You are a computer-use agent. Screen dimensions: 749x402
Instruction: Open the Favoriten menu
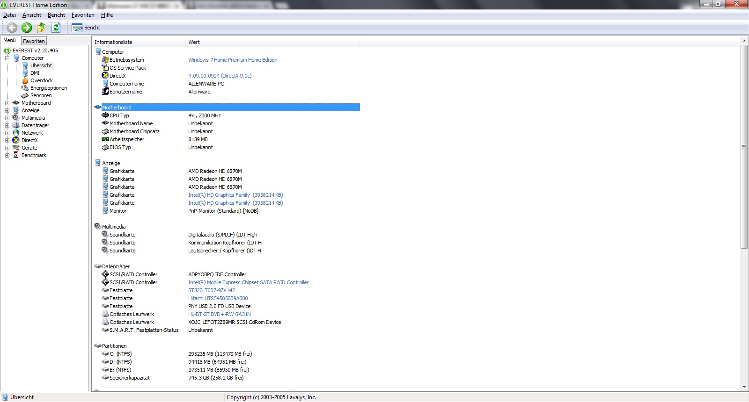[83, 15]
